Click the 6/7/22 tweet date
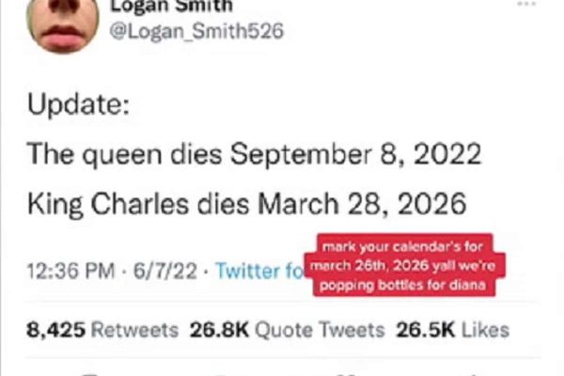 click(x=166, y=271)
